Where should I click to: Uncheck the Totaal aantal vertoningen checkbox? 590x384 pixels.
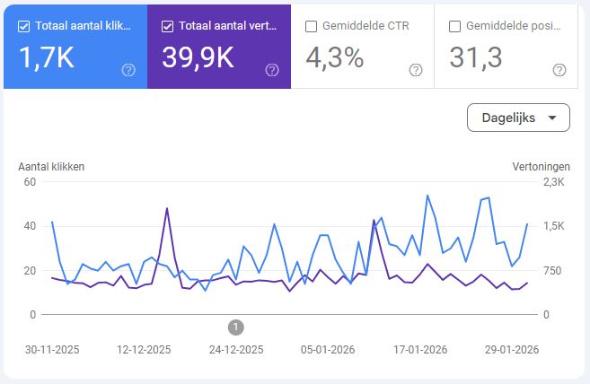coord(167,26)
